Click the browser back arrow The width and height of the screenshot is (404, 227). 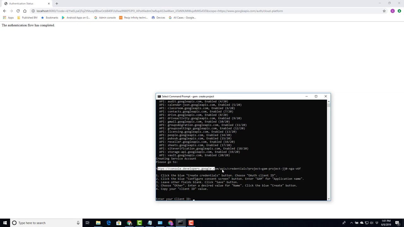[x=4, y=11]
